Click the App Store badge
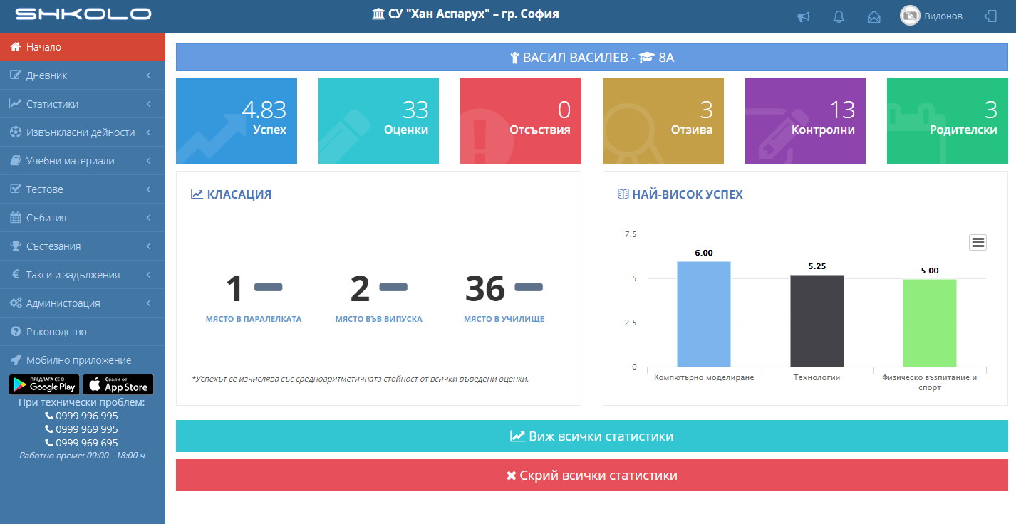This screenshot has width=1016, height=524. coord(118,384)
